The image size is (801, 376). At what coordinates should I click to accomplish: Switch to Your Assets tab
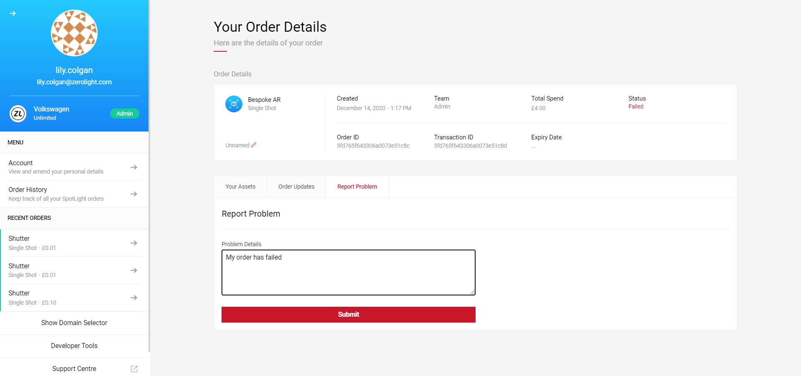pos(240,187)
